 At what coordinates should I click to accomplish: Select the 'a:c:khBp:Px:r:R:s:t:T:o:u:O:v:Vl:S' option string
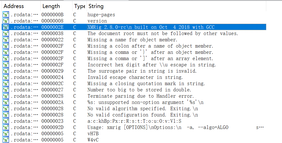[x=134, y=121]
